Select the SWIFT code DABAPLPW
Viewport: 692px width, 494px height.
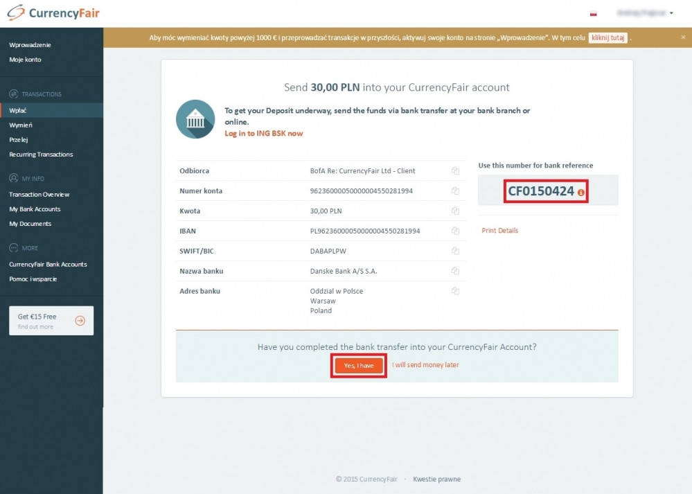point(328,252)
